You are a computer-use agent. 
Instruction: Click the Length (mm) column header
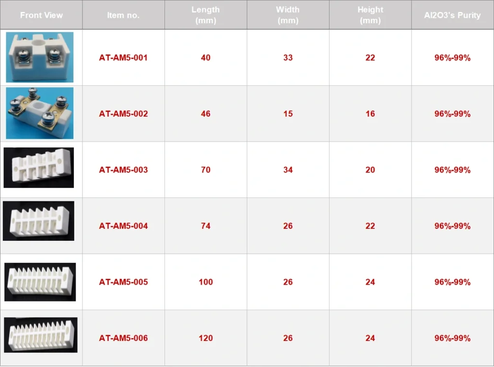206,15
